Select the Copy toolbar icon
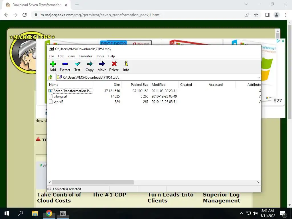 90,66
